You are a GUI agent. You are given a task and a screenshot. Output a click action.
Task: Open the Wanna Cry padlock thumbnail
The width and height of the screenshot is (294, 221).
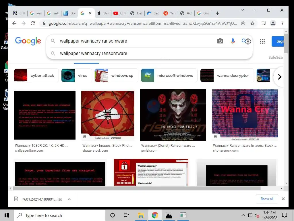click(x=245, y=113)
